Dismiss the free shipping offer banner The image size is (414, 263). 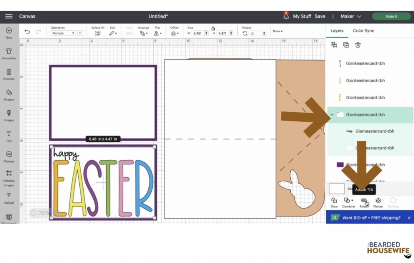pos(410,217)
